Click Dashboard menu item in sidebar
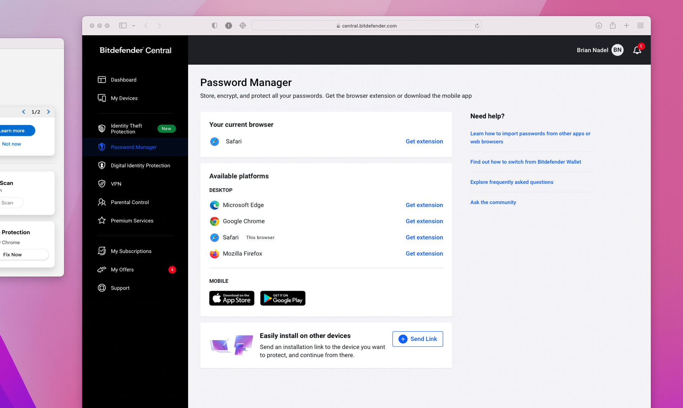This screenshot has width=683, height=408. 123,79
